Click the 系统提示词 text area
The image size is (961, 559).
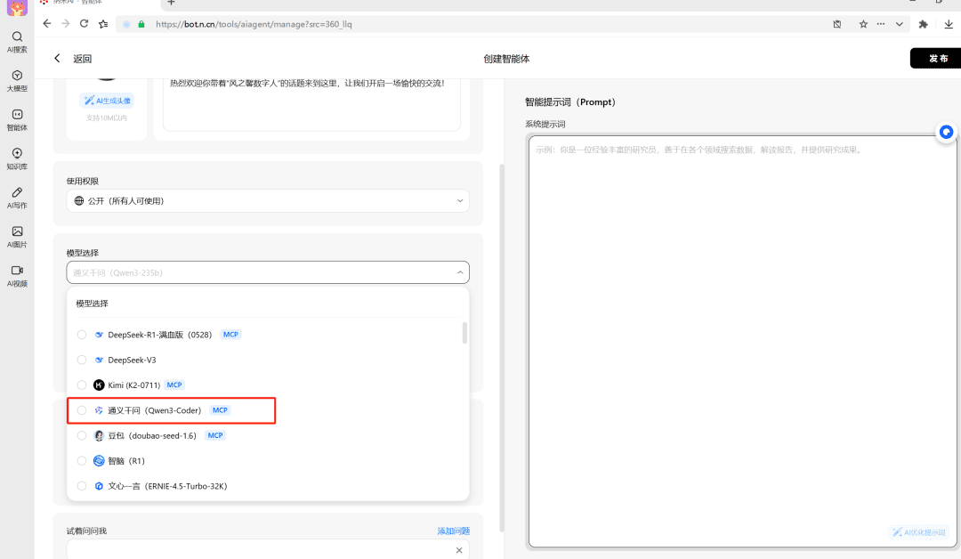[x=742, y=342]
